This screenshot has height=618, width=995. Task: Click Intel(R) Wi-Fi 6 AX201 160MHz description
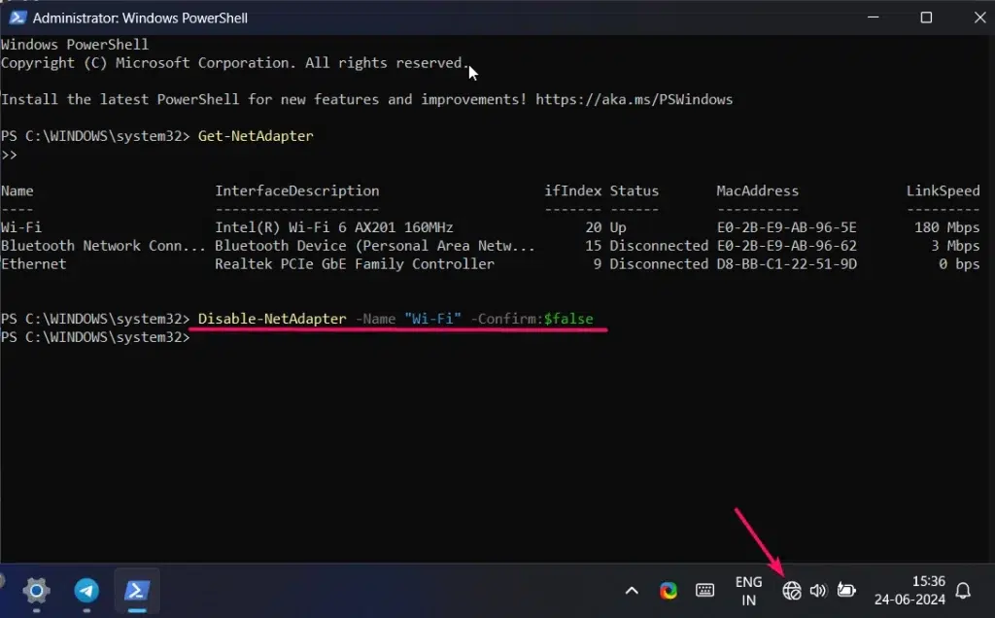pyautogui.click(x=334, y=227)
